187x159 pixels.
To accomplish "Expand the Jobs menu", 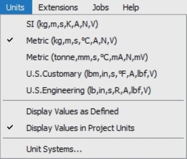I will (101, 7).
